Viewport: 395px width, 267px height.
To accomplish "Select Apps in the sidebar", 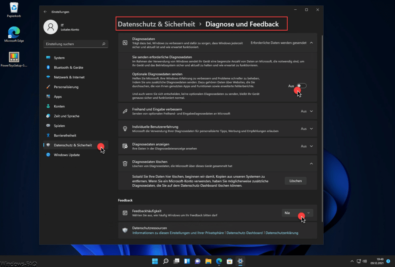I will click(76, 97).
